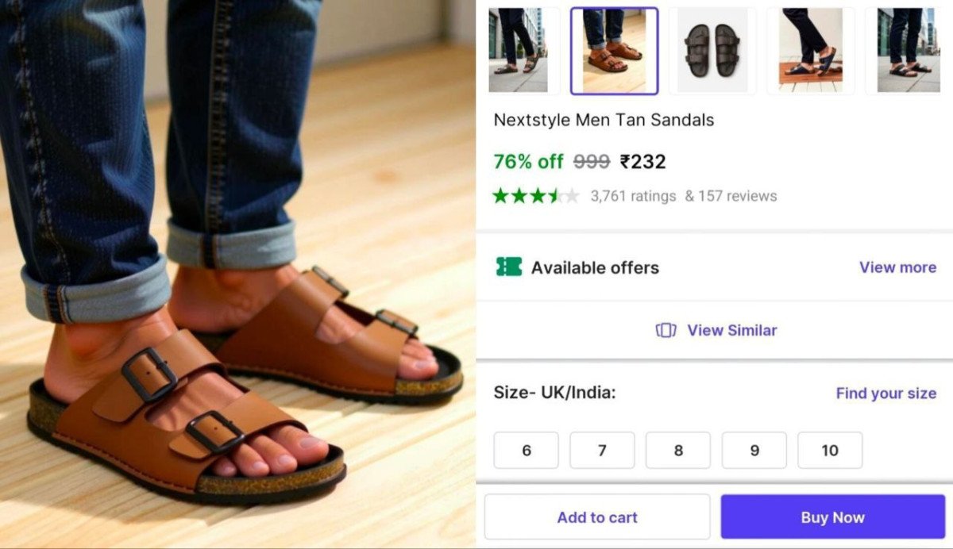The height and width of the screenshot is (549, 953).
Task: Click the green star rating icons
Action: [x=535, y=196]
